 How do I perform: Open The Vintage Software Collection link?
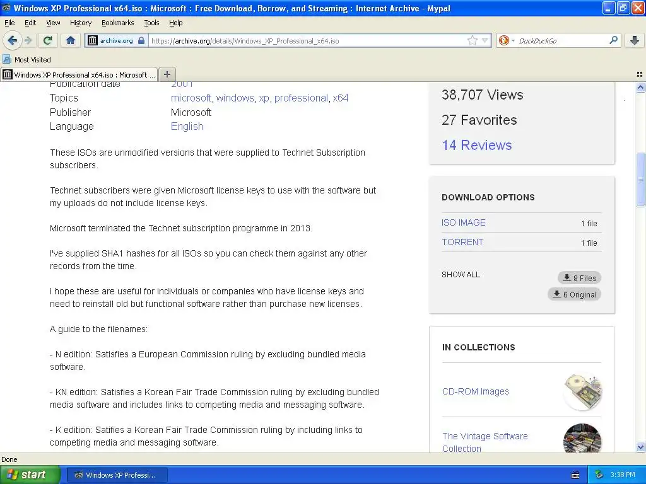tap(484, 442)
